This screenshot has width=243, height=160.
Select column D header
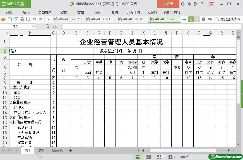point(64,33)
